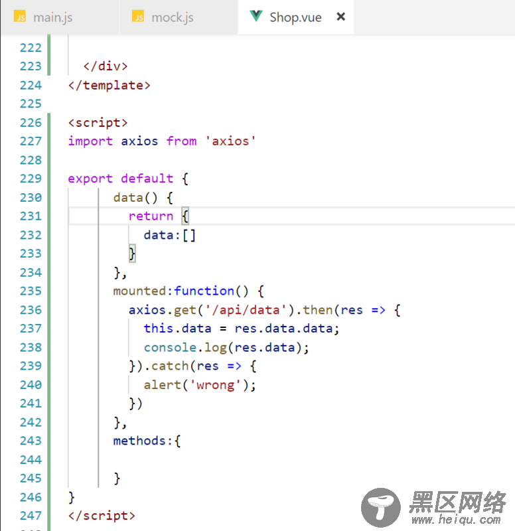Viewport: 515px width, 531px height.
Task: Click the JS icon on mock.js tab
Action: click(138, 16)
